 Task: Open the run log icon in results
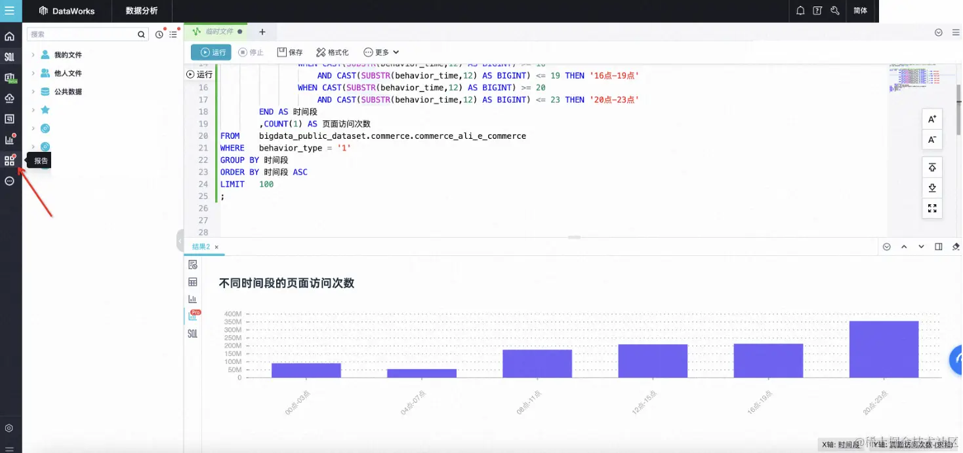point(193,264)
